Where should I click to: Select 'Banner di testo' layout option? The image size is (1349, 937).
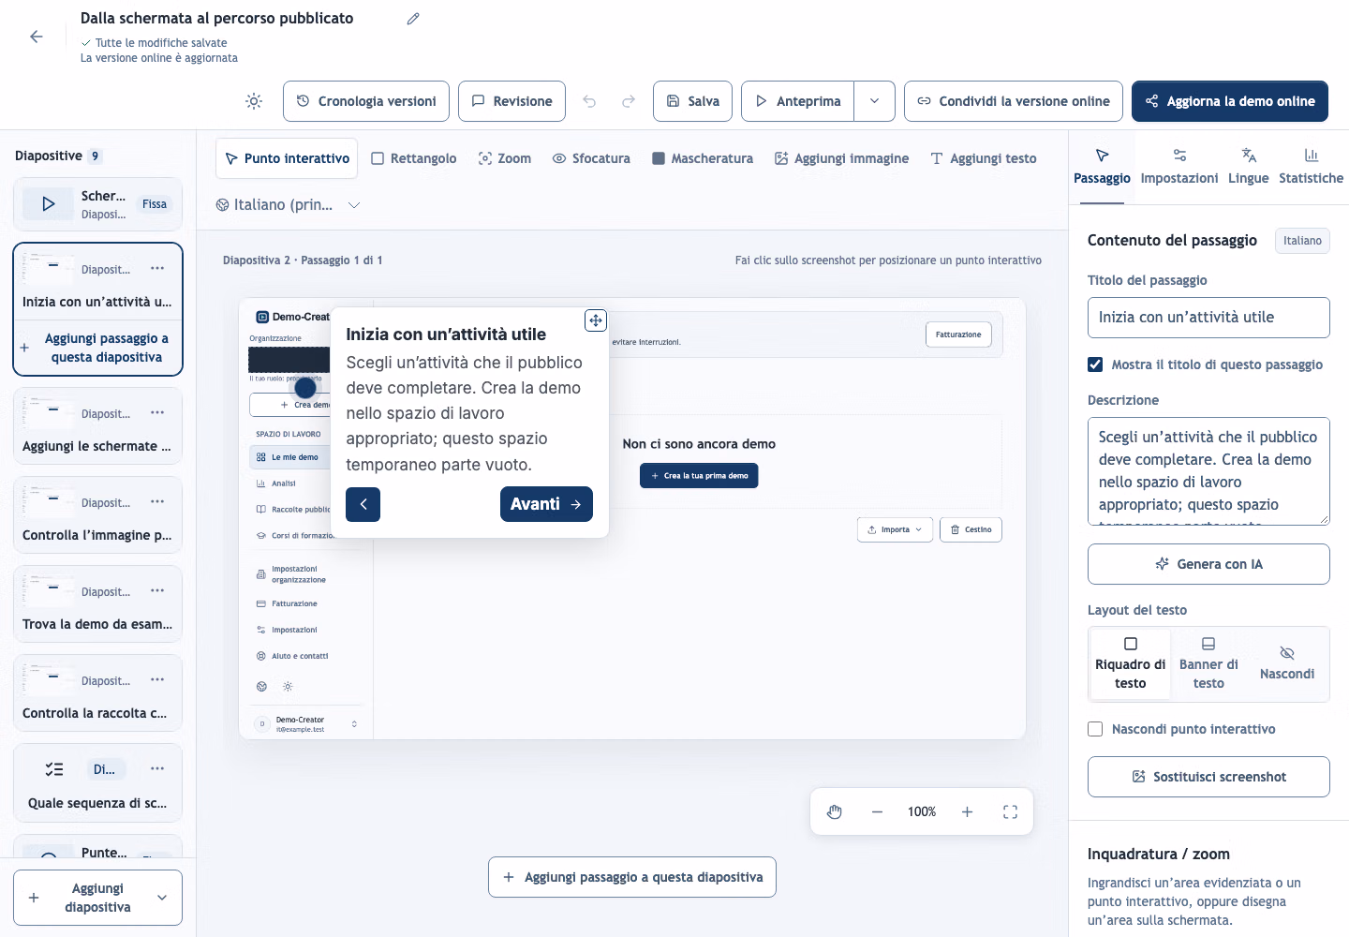1208,664
